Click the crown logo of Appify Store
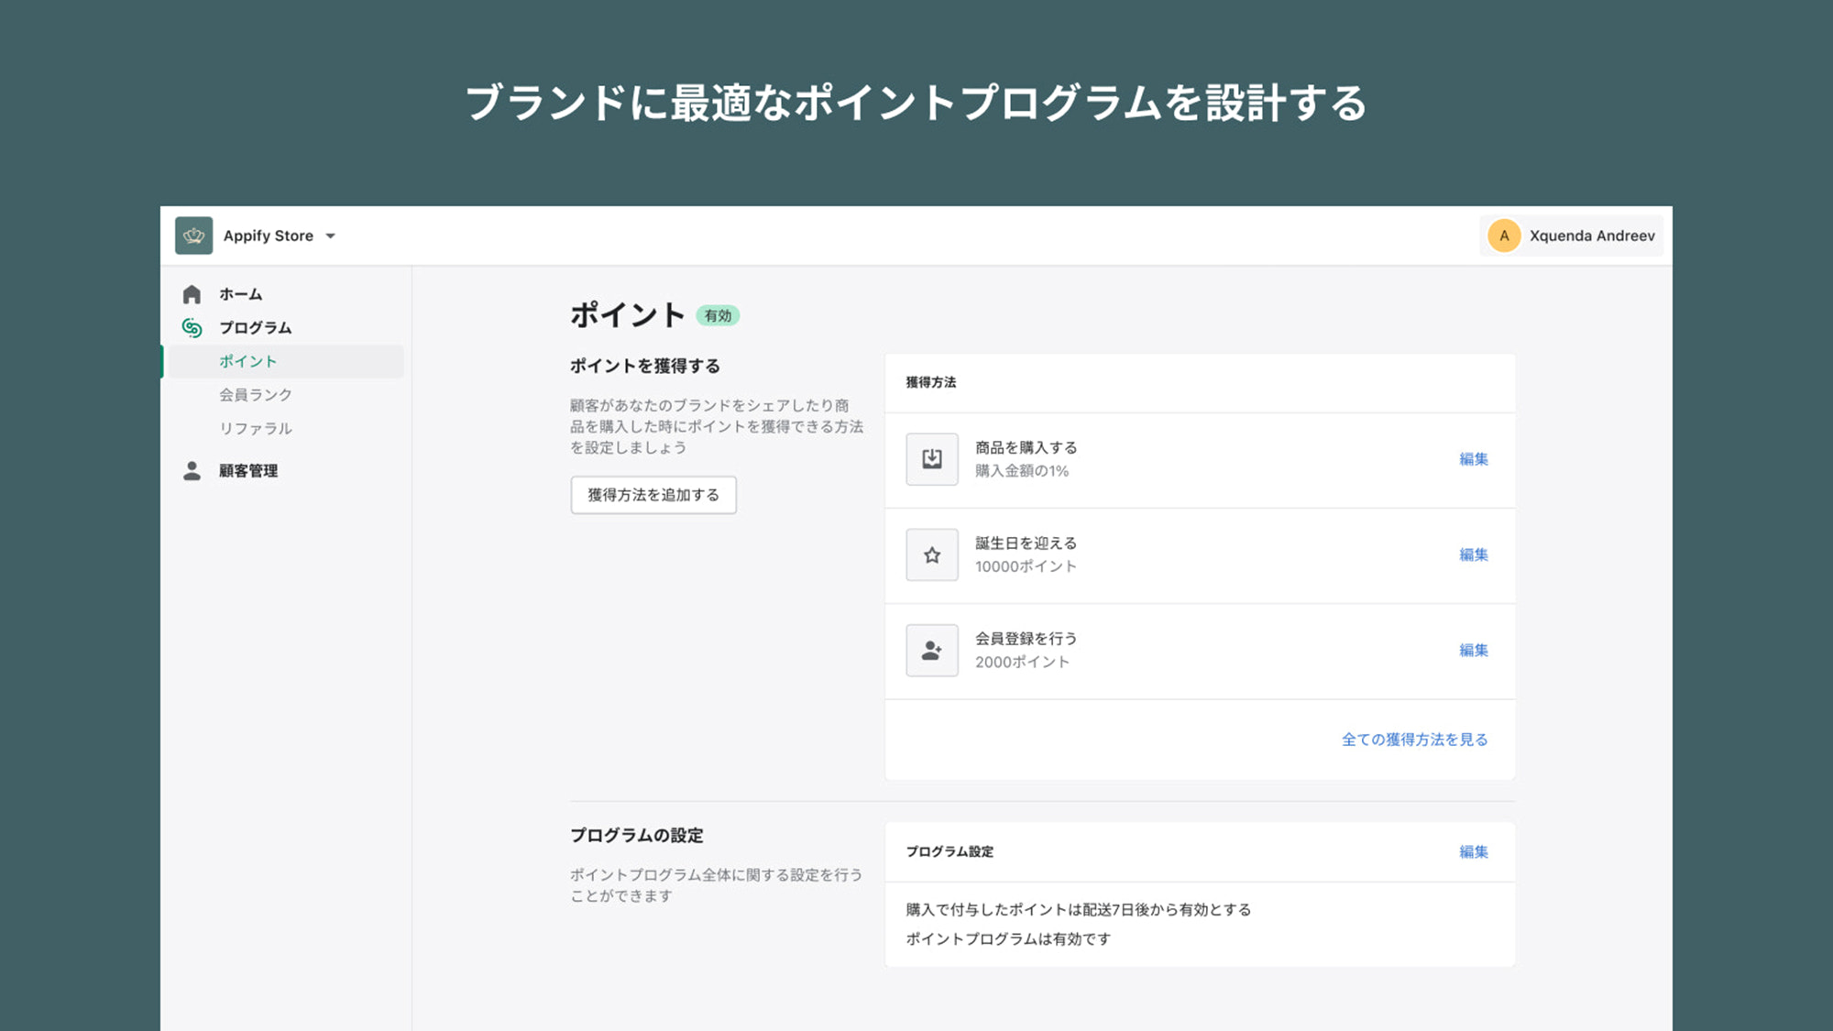Screen dimensions: 1833x1031 [193, 236]
